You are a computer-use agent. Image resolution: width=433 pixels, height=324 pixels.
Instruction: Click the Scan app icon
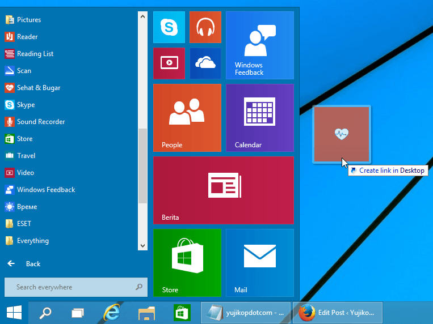coord(10,71)
